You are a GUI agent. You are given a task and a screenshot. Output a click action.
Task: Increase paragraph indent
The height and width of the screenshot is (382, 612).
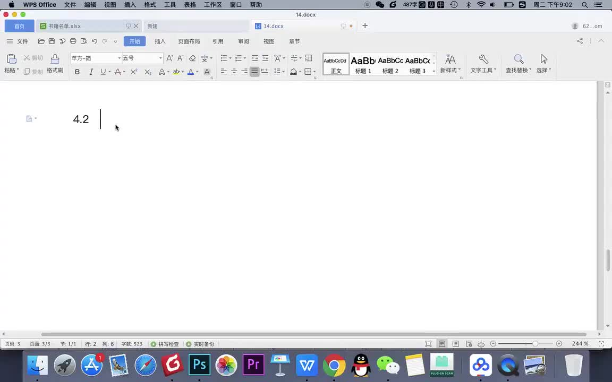265,58
